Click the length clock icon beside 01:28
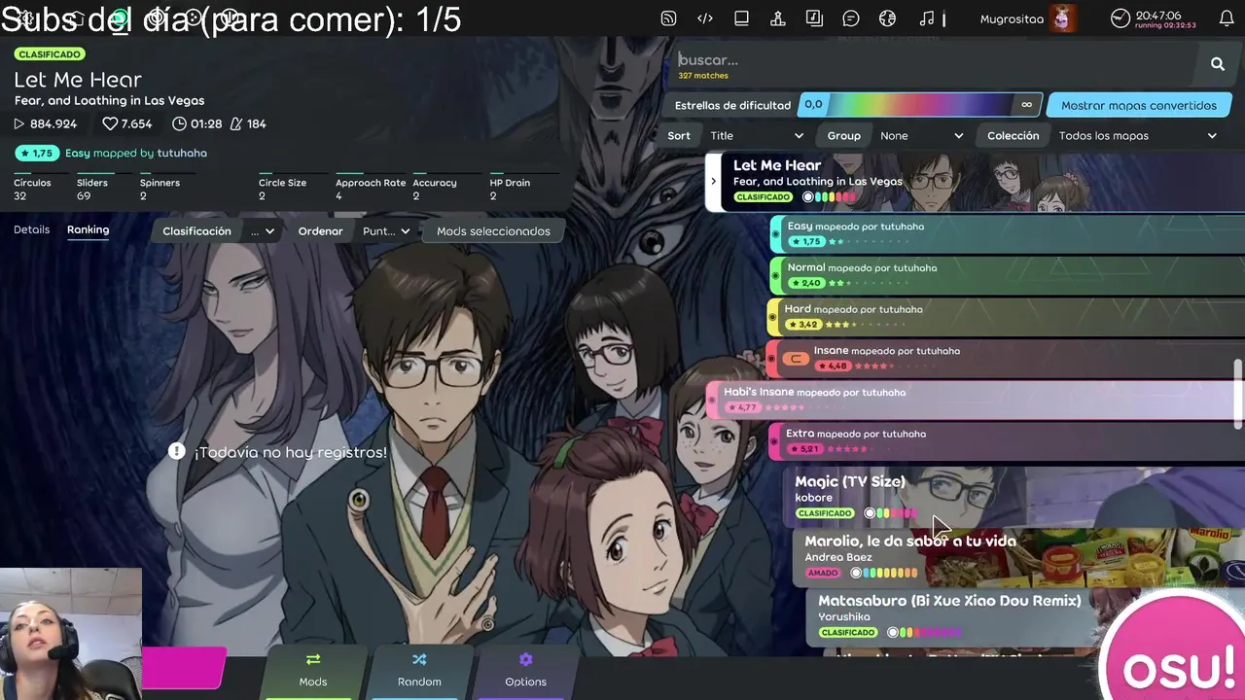 179,123
